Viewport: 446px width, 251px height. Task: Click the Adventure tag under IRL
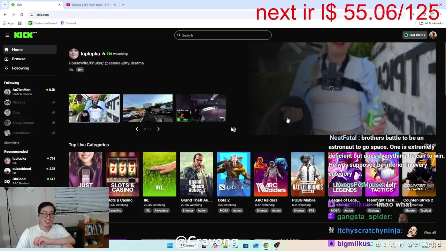click(x=161, y=211)
